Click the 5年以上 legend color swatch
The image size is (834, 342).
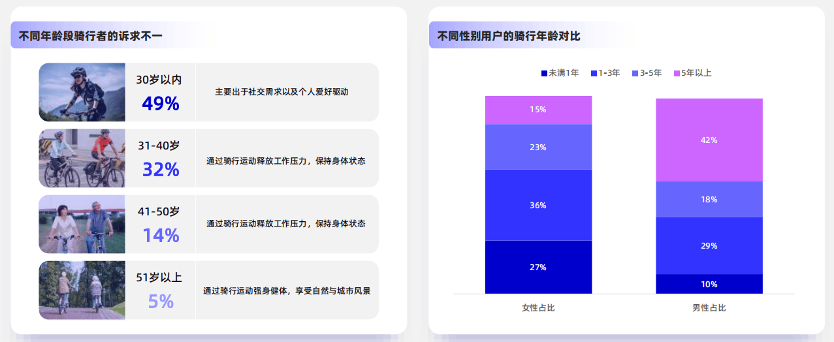coord(677,73)
